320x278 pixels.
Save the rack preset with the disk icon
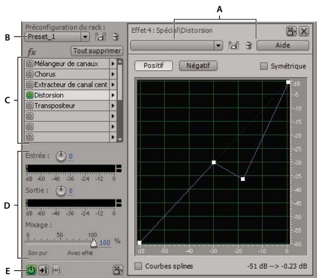(101, 37)
